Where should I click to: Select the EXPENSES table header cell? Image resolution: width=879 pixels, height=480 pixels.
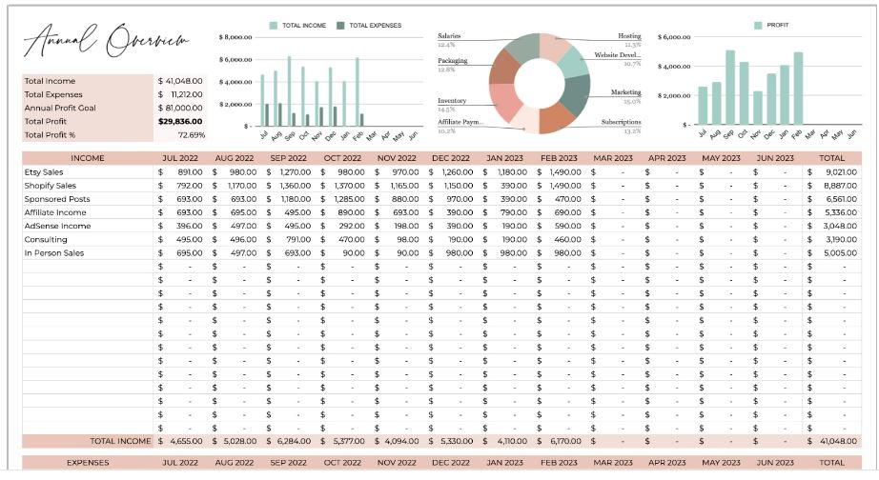pos(88,463)
